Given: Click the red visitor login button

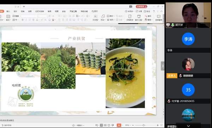Looking at the screenshot, I should coord(141,6).
